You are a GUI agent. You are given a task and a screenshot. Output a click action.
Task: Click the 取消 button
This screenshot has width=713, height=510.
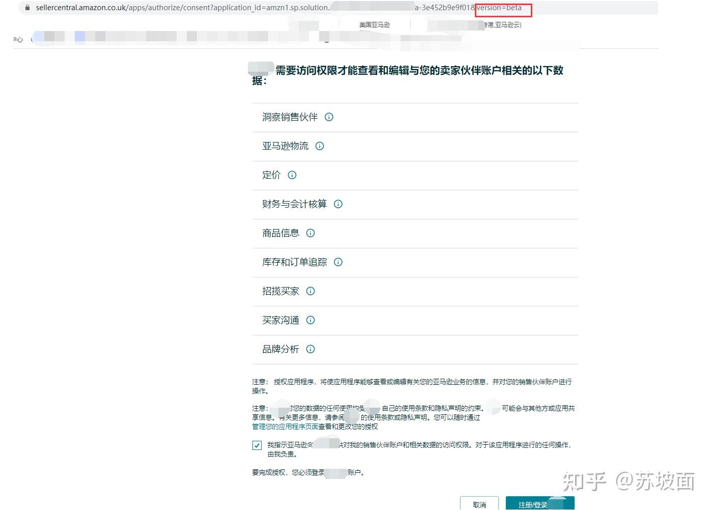479,504
